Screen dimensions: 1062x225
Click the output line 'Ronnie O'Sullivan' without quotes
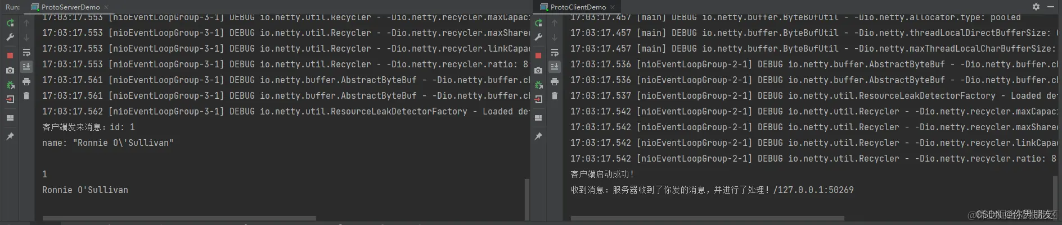point(85,190)
